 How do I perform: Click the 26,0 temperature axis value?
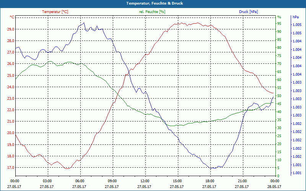click(11, 64)
